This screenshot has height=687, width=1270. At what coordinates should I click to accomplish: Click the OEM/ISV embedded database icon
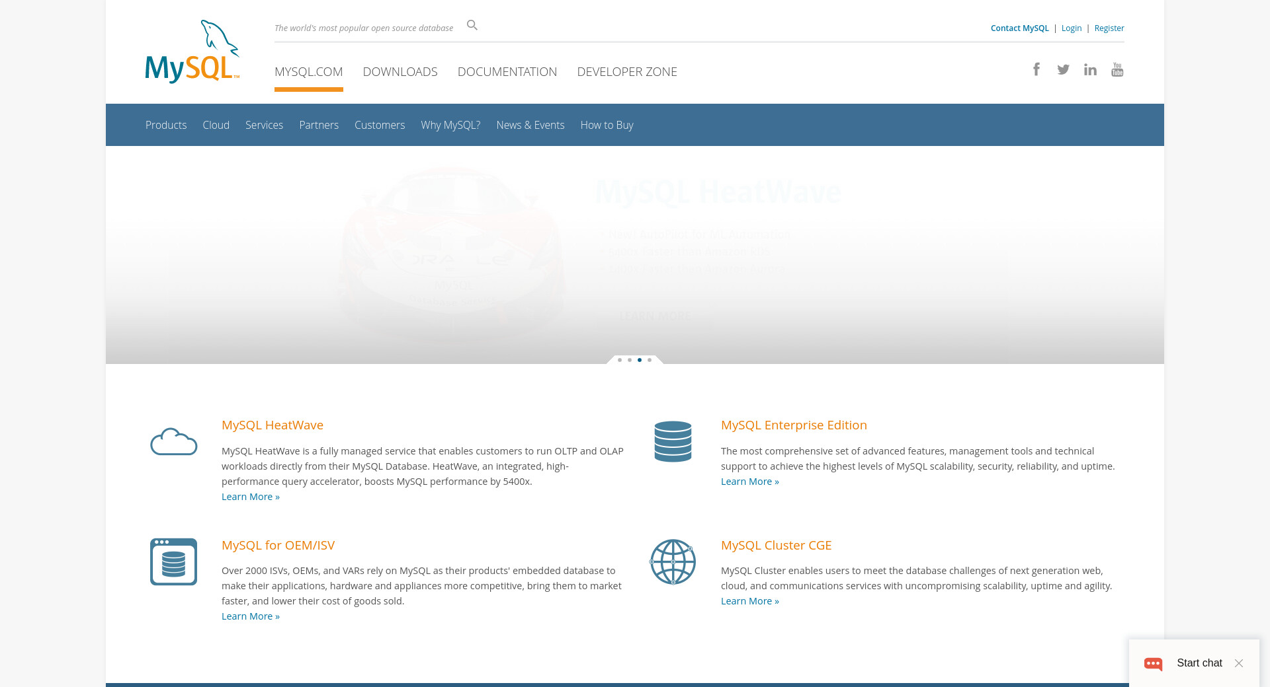tap(173, 561)
